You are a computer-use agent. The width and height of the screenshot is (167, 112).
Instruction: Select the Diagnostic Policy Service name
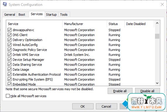(x=30, y=50)
